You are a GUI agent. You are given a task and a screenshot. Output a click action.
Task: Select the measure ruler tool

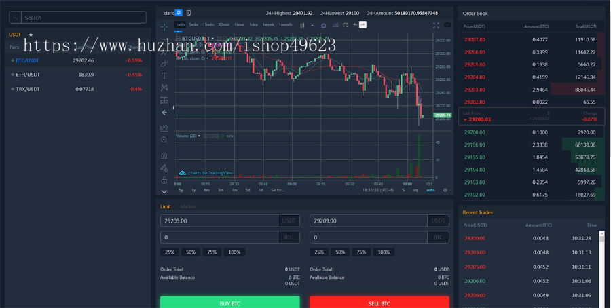(164, 128)
